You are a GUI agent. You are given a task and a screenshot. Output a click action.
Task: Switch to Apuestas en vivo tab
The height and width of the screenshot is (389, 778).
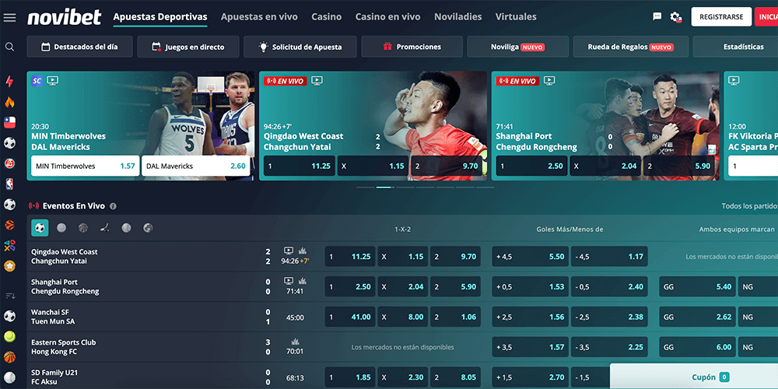click(259, 16)
